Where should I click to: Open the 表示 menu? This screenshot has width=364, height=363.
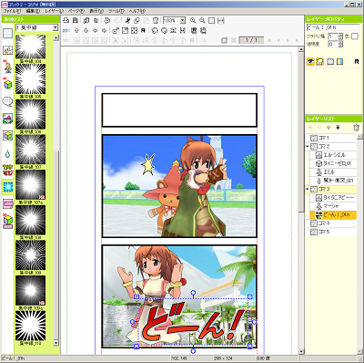point(96,11)
